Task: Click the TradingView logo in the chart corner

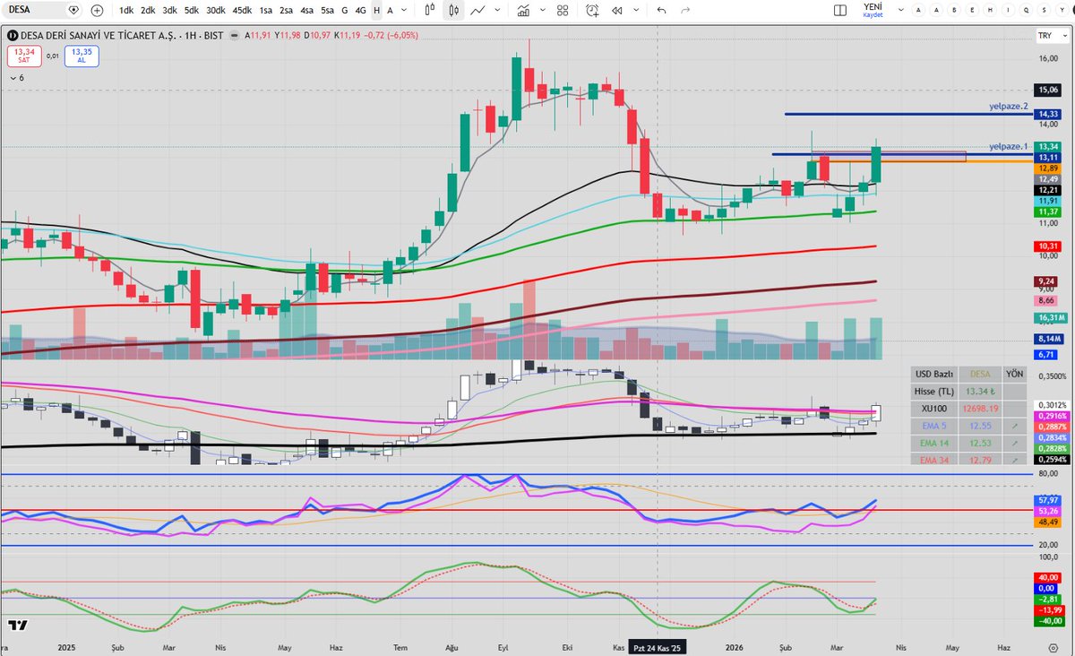Action: pyautogui.click(x=17, y=625)
